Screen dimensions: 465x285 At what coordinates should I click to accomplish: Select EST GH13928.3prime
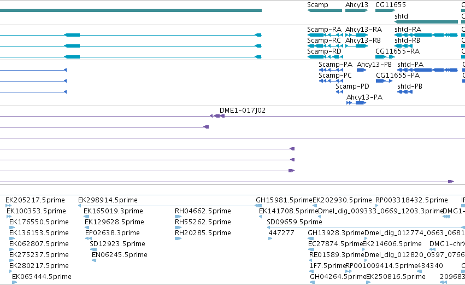tap(335, 233)
